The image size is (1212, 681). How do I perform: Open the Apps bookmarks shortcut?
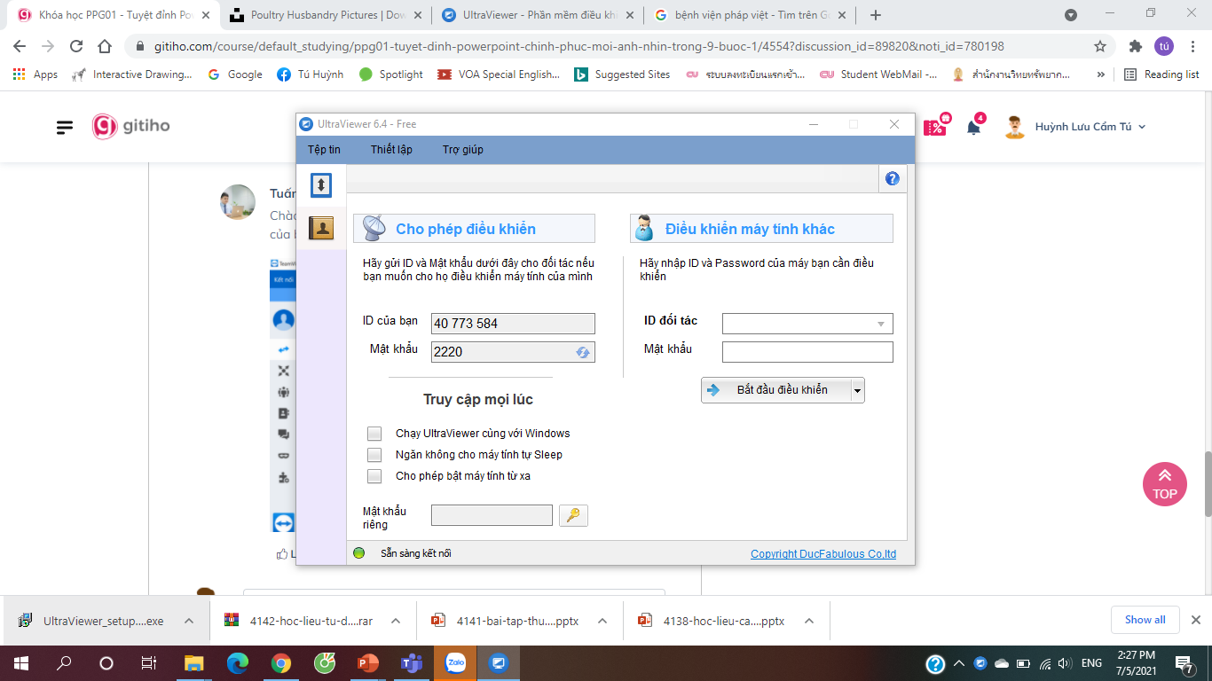pos(35,74)
